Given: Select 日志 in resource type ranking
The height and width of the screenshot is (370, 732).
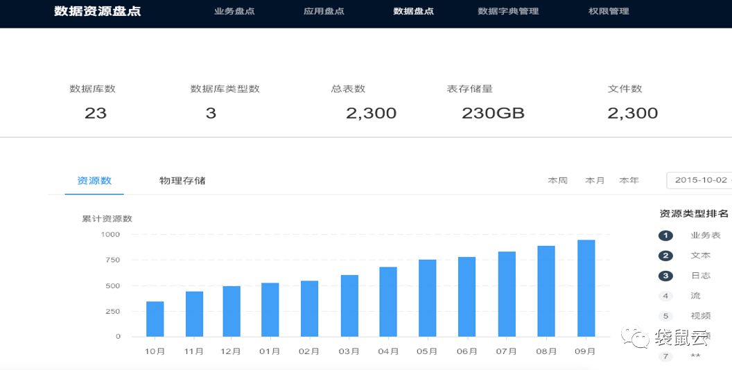Looking at the screenshot, I should coord(701,276).
